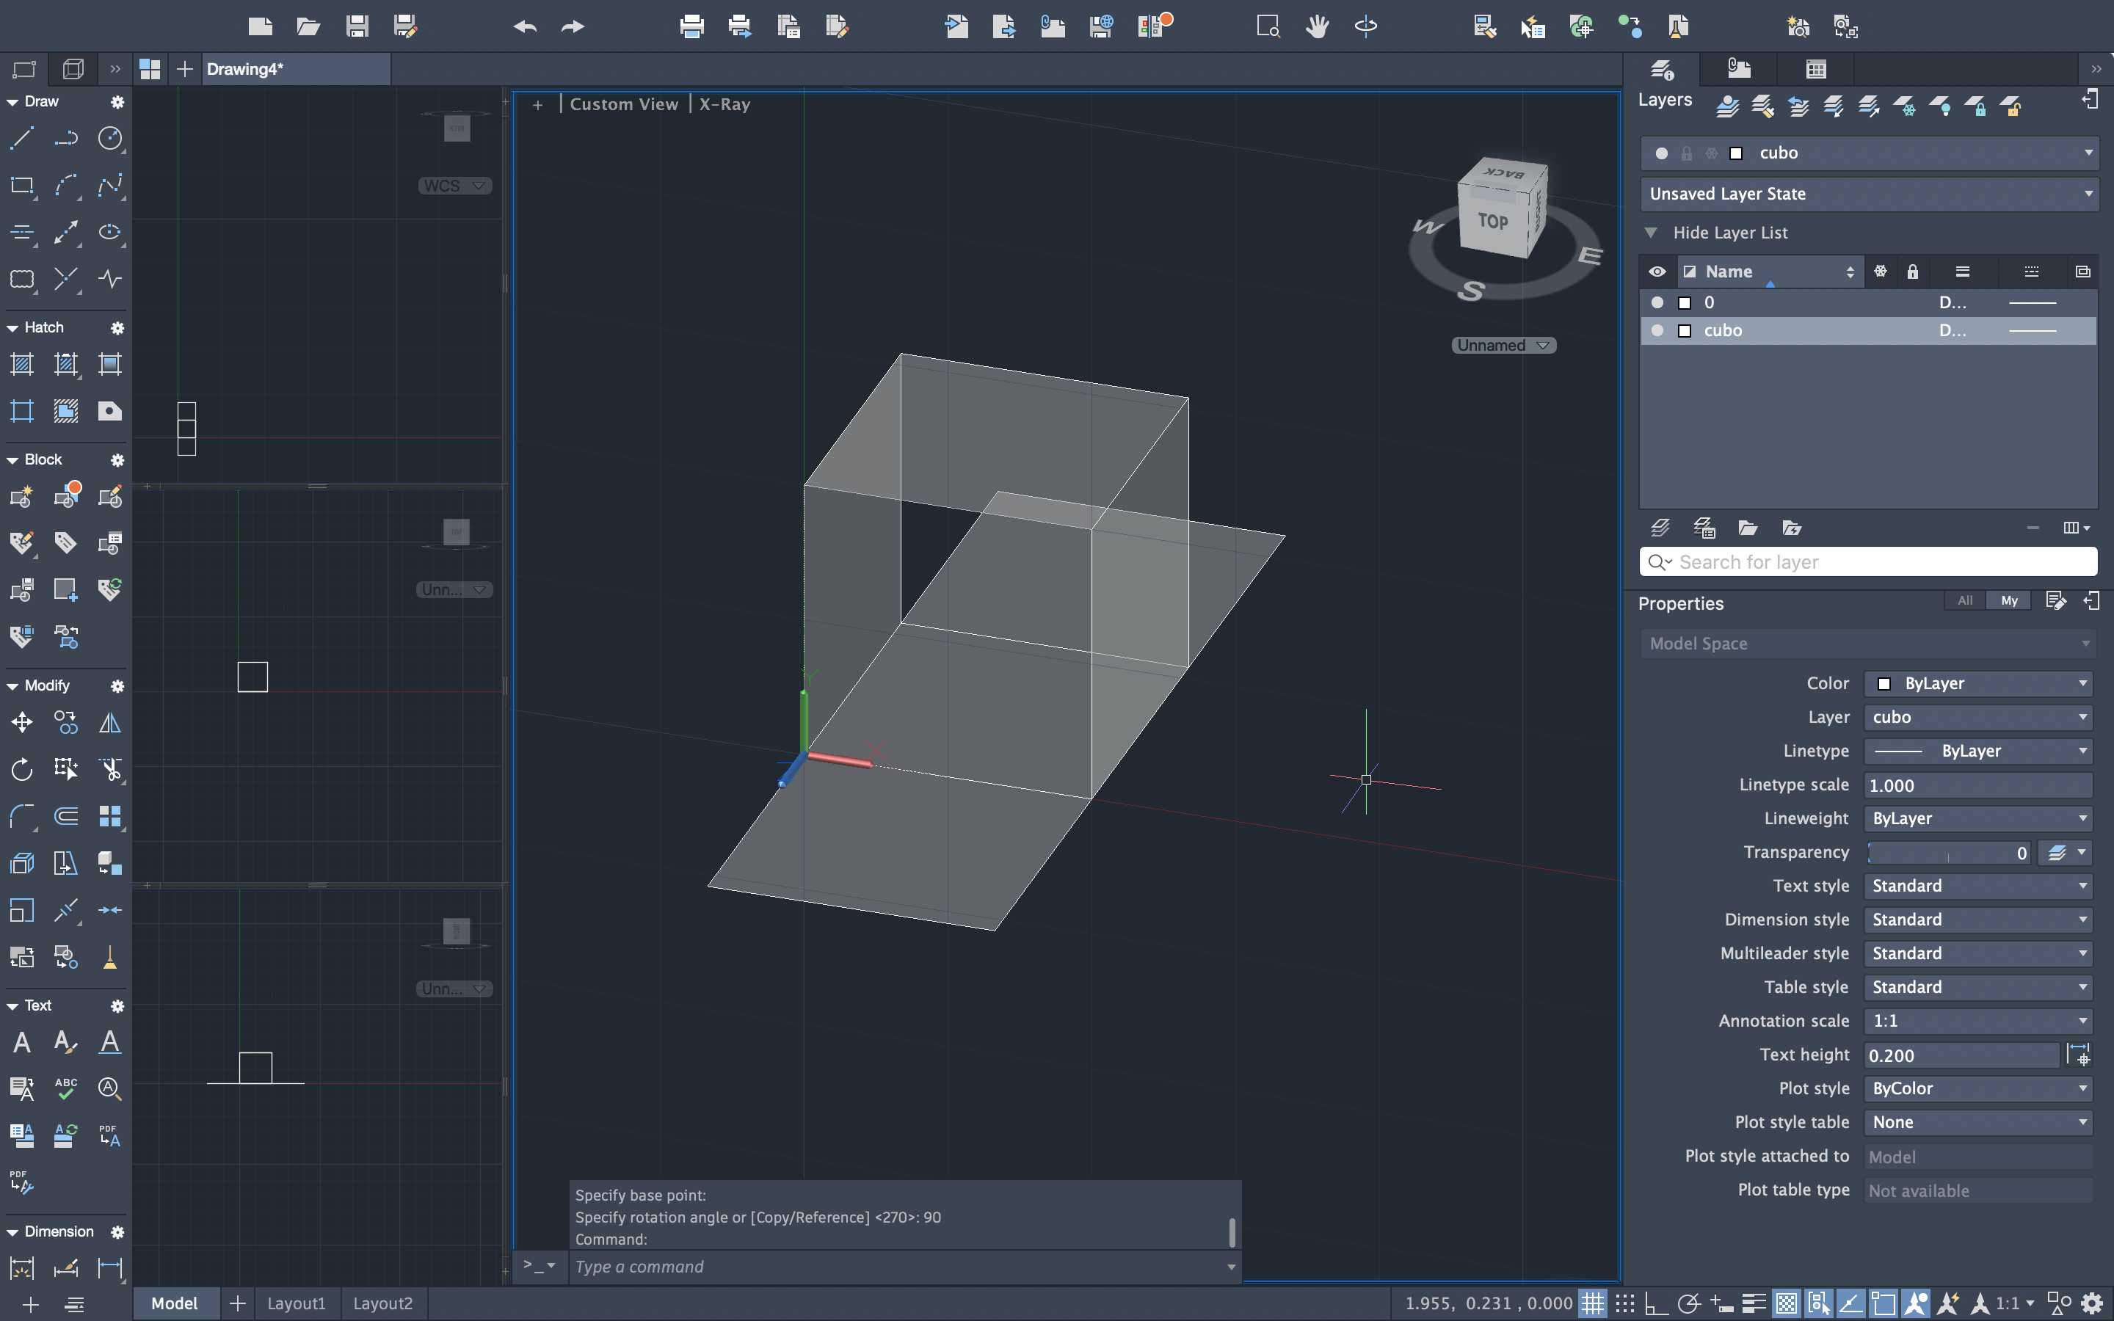The width and height of the screenshot is (2114, 1321).
Task: Click the TOP face of the ViewCube
Action: click(x=1493, y=221)
